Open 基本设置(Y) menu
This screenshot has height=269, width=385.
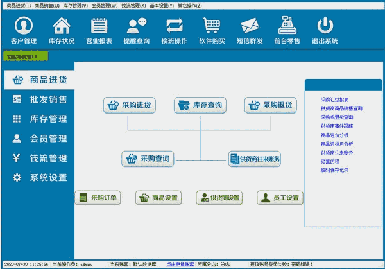(162, 5)
